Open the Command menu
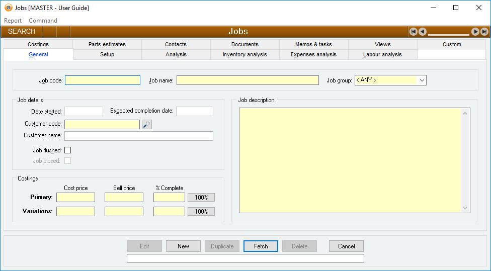This screenshot has width=491, height=271. [43, 21]
